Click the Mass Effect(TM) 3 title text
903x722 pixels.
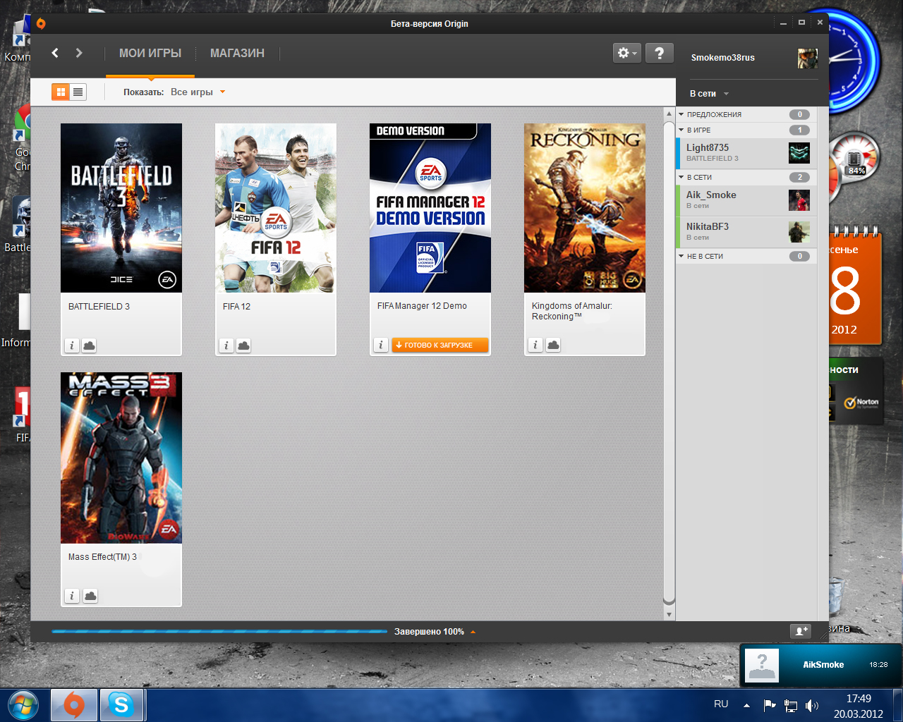(x=102, y=557)
